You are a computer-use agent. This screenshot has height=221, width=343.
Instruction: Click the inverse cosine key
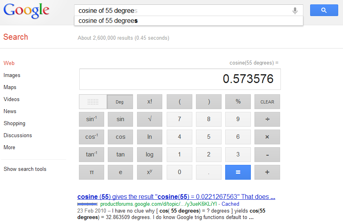91,137
